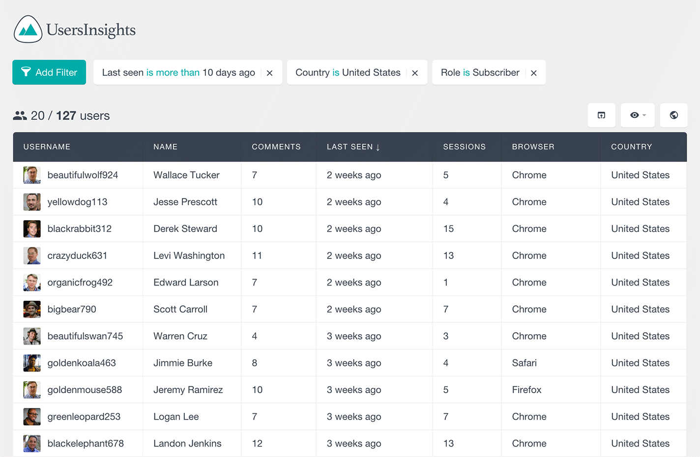Open user yellowdog113 profile
The height and width of the screenshot is (457, 700).
click(x=77, y=202)
